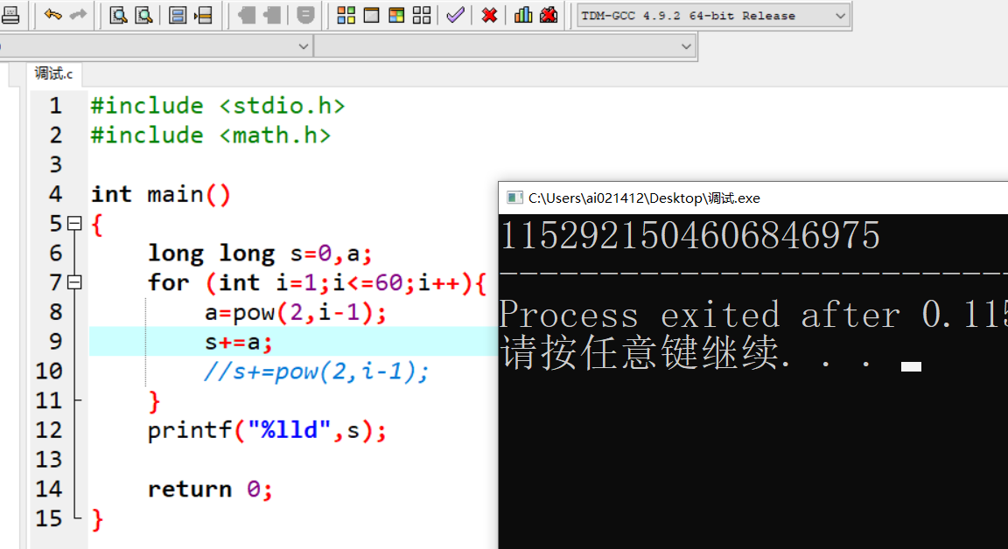Click the closing brace on line 15
This screenshot has width=1008, height=549.
click(97, 518)
